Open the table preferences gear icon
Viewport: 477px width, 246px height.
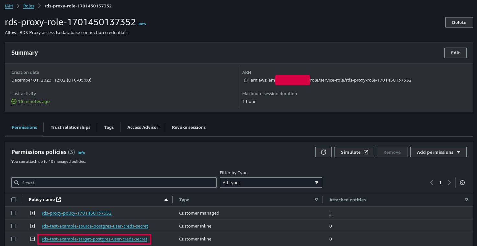pyautogui.click(x=462, y=183)
